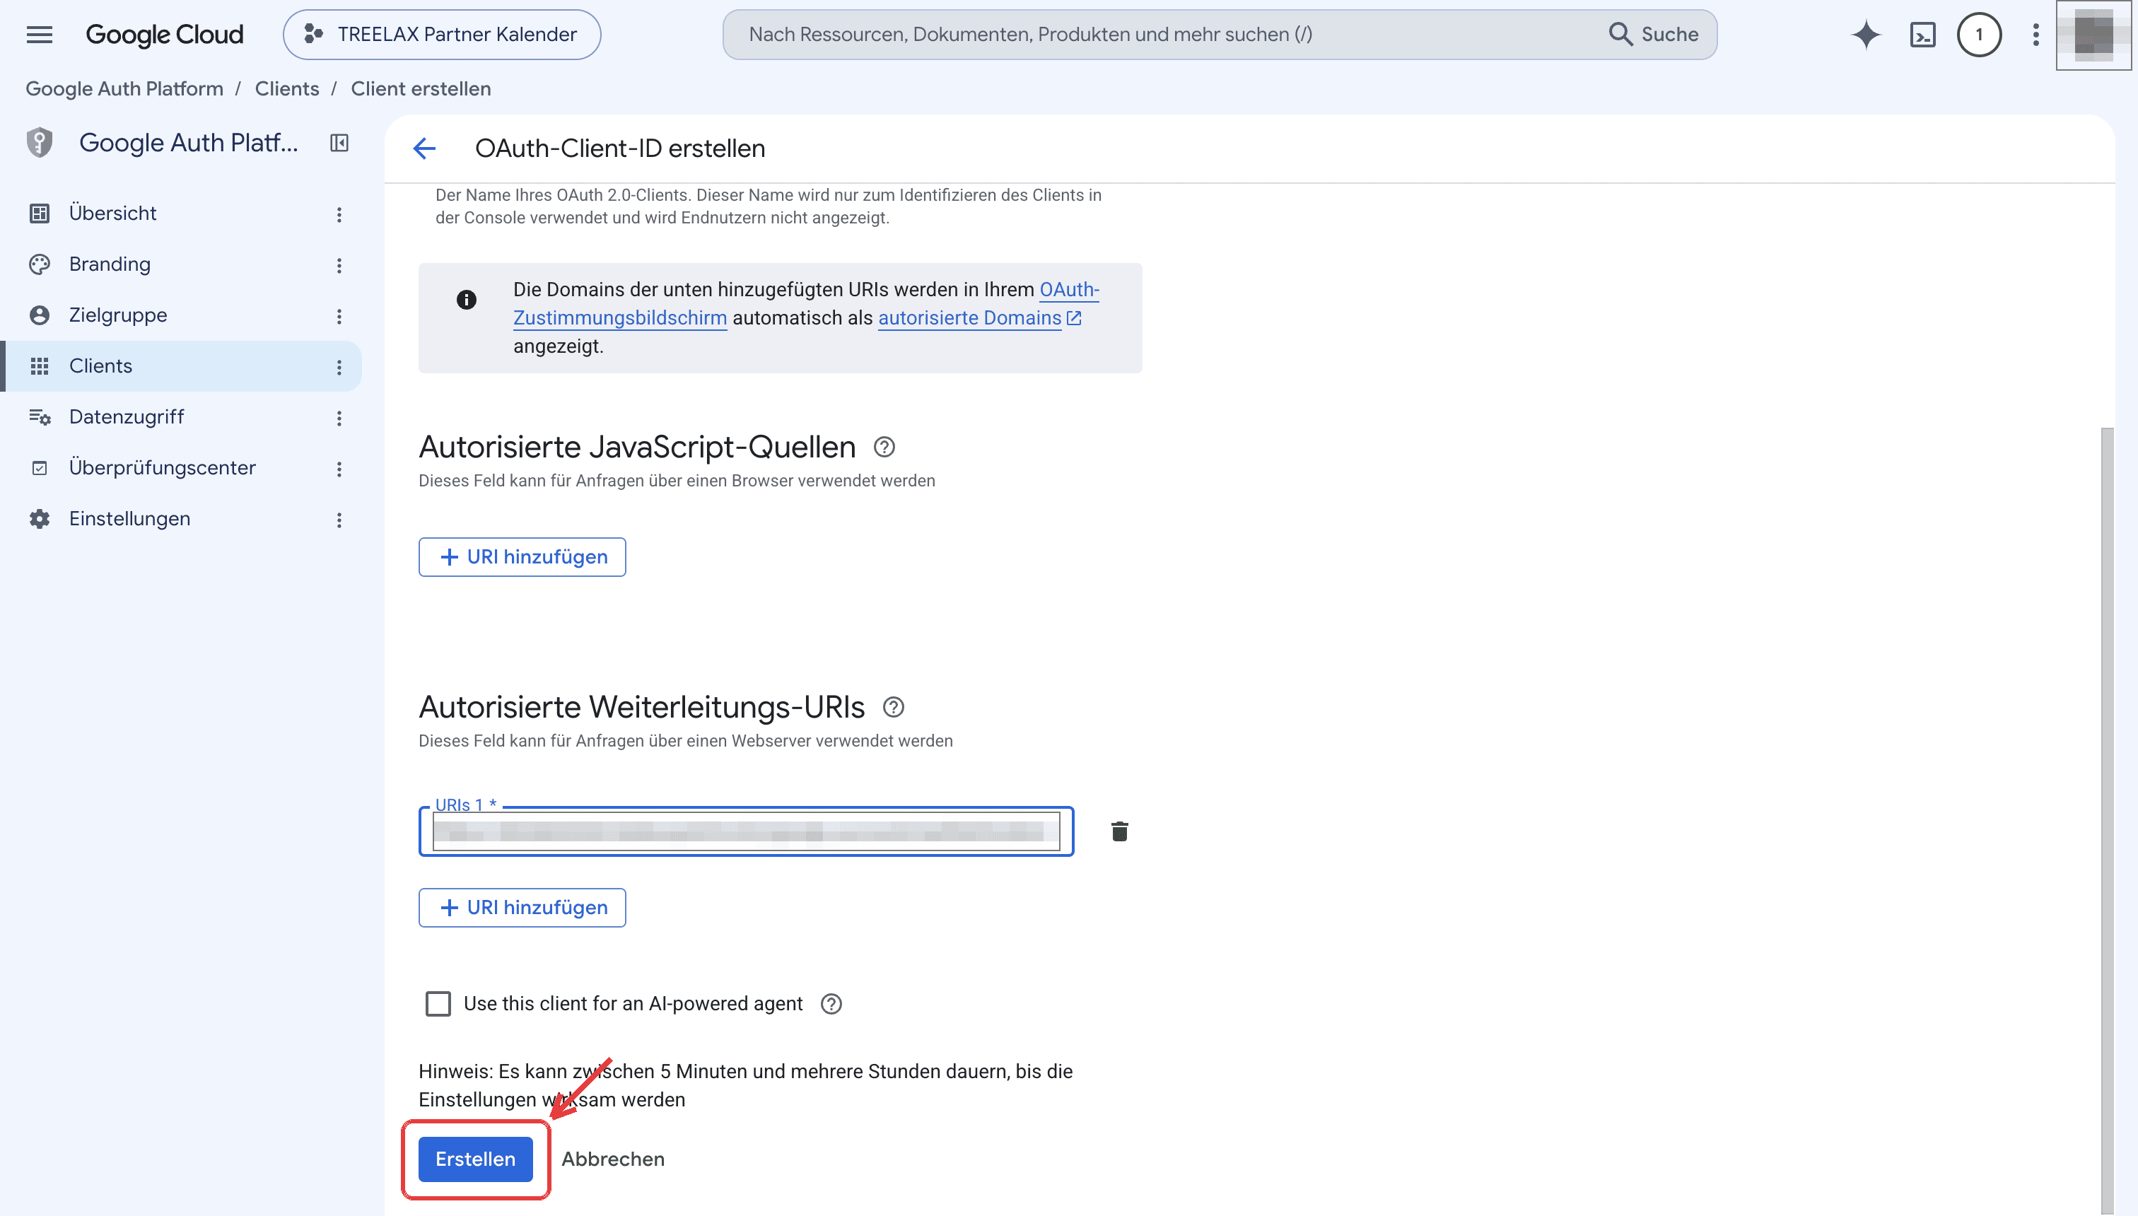Collapse the Google Auth Platform sidebar
Screen dimensions: 2138x1216
[x=339, y=143]
